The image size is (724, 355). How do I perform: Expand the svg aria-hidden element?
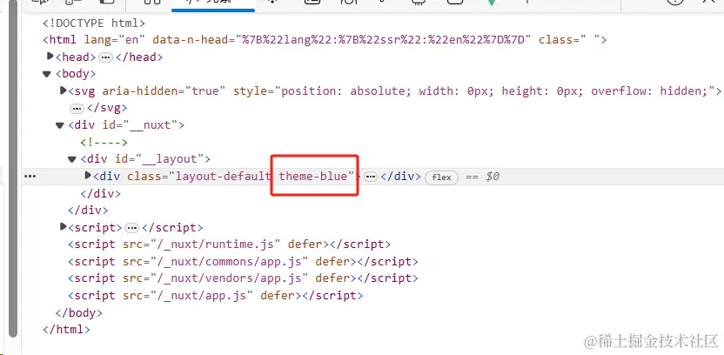click(64, 90)
